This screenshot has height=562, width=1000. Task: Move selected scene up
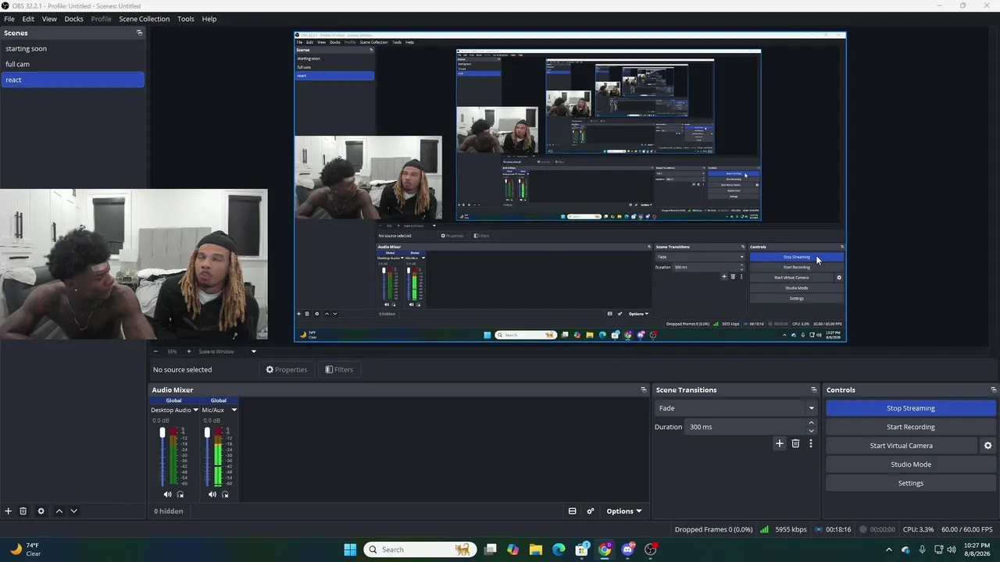[x=59, y=511]
